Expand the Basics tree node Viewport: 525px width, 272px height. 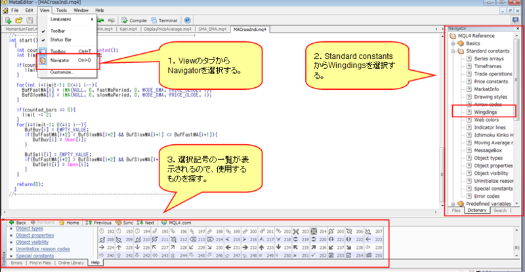[453, 43]
